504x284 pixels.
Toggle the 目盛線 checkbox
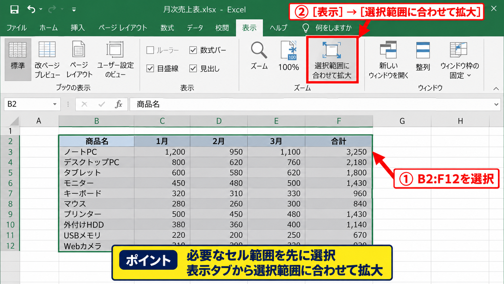pyautogui.click(x=150, y=69)
